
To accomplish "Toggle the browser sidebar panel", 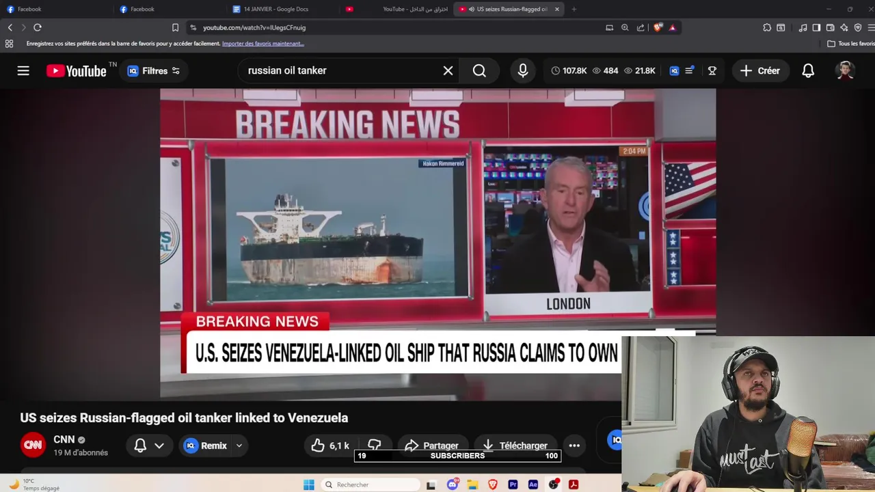I will click(816, 27).
